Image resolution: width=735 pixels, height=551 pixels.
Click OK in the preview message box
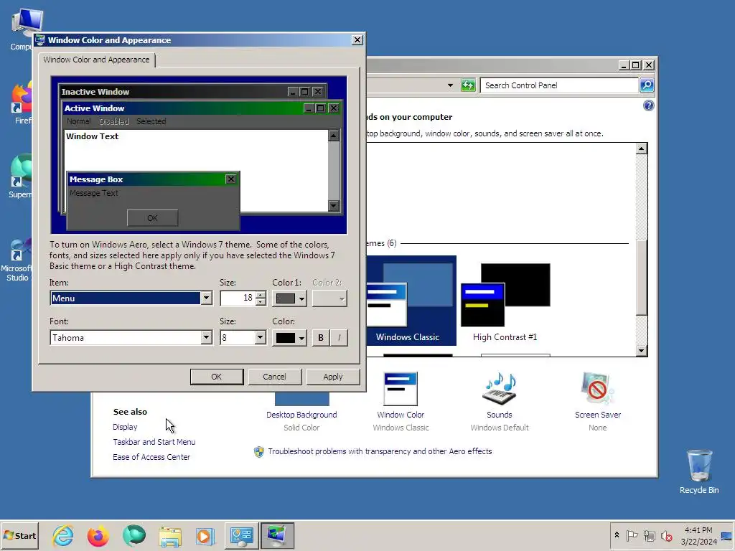[152, 218]
